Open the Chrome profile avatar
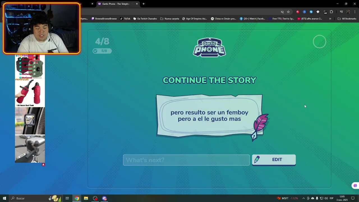The height and width of the screenshot is (202, 359). (348, 12)
